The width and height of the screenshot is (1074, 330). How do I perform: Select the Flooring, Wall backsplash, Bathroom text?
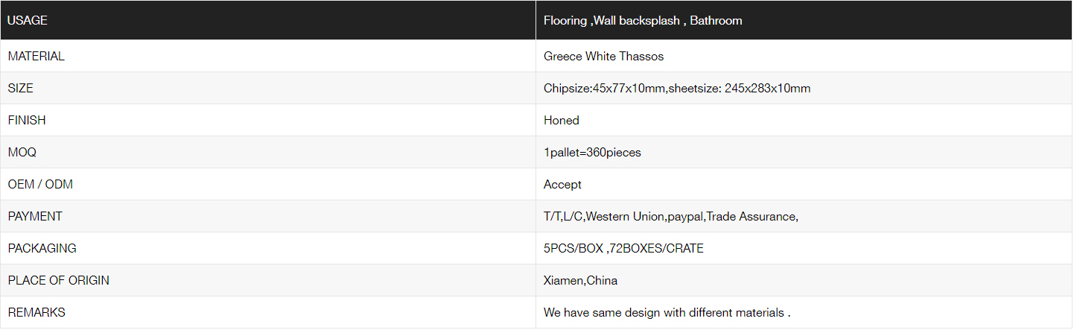pyautogui.click(x=643, y=21)
